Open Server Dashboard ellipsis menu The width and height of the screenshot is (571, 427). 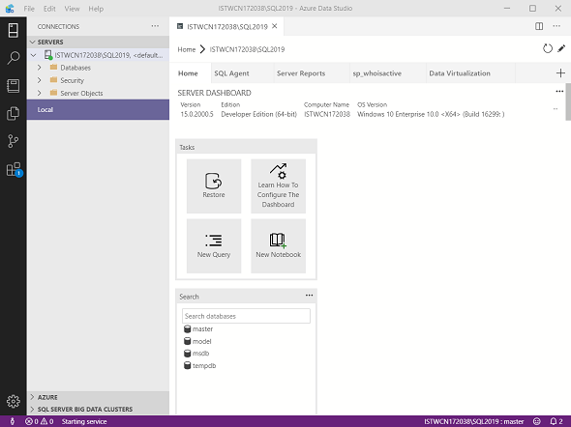click(559, 91)
